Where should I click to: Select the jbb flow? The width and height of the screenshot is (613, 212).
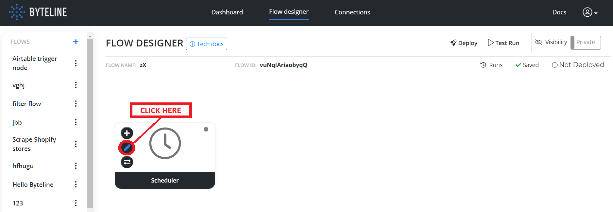(x=17, y=122)
